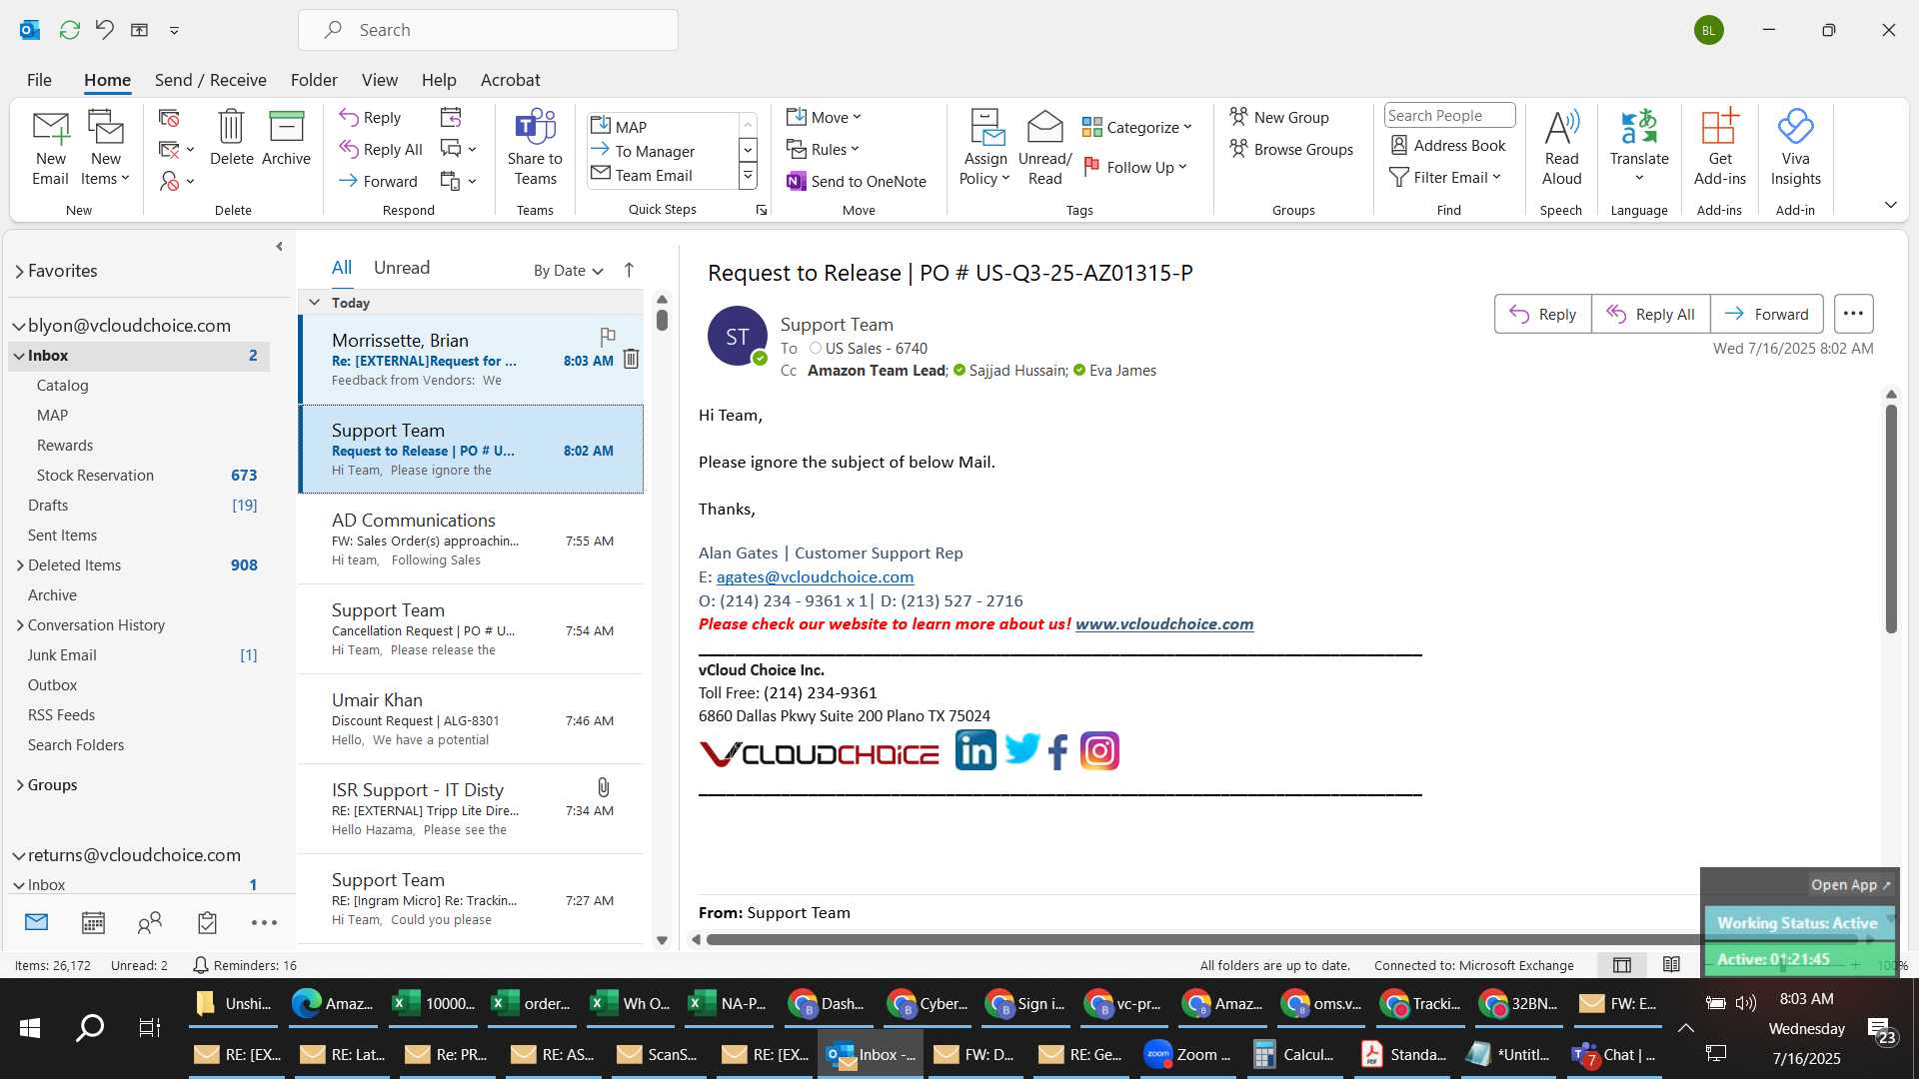Screen dimensions: 1919x1079
Task: Show Unread messages only
Action: coord(402,268)
